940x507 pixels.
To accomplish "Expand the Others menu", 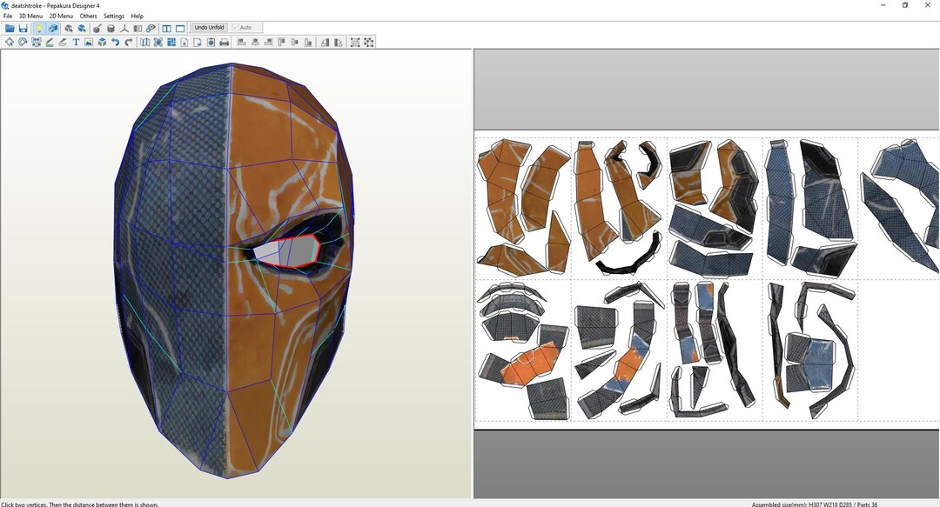I will click(x=87, y=16).
